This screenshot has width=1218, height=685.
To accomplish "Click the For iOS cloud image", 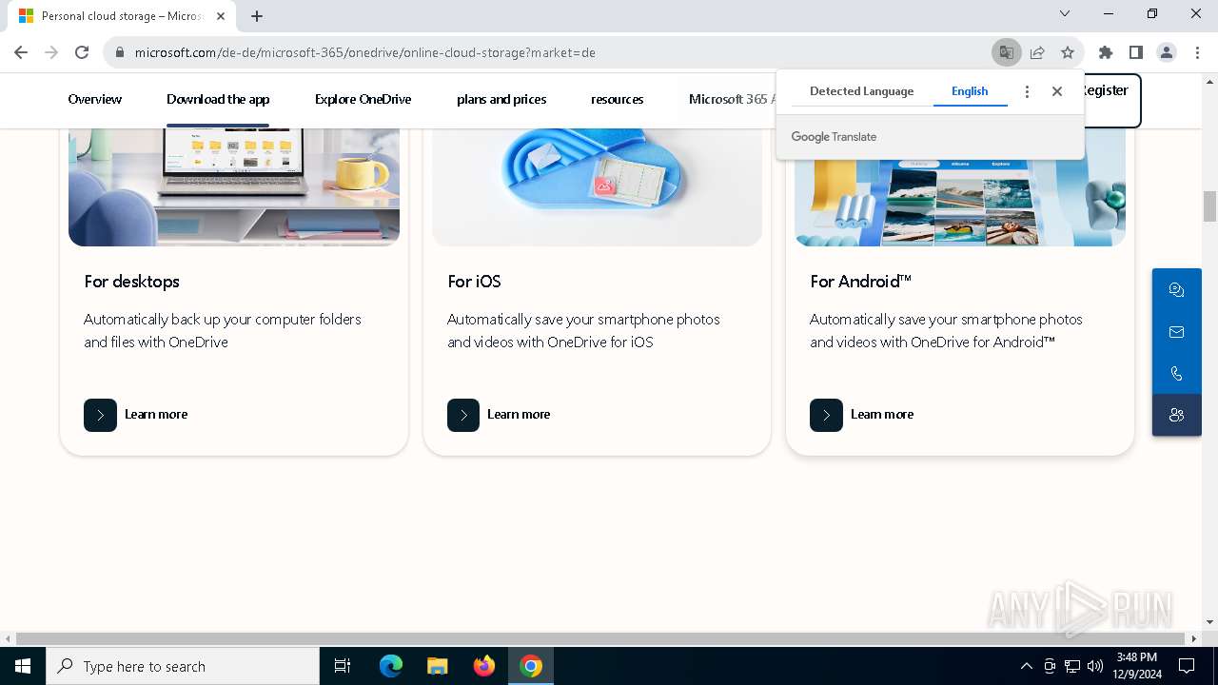I will [597, 186].
